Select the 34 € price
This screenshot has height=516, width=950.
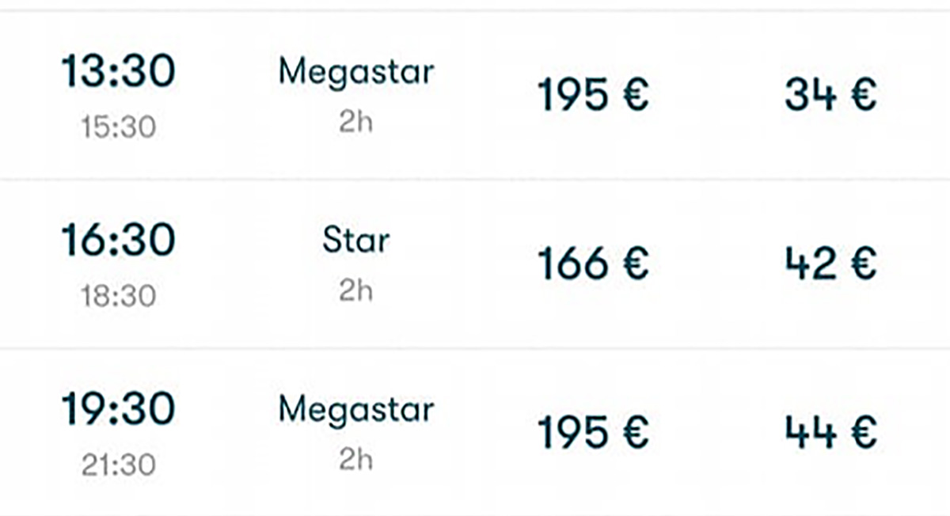click(x=830, y=95)
